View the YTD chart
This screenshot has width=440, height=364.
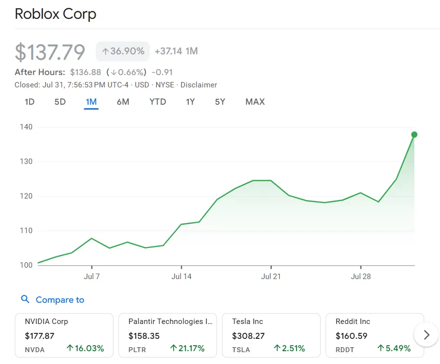157,102
